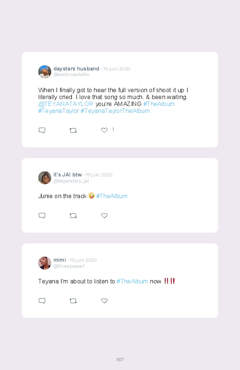Retweet the 'Junie on the track' tweet
This screenshot has height=370, width=240.
pos(73,216)
